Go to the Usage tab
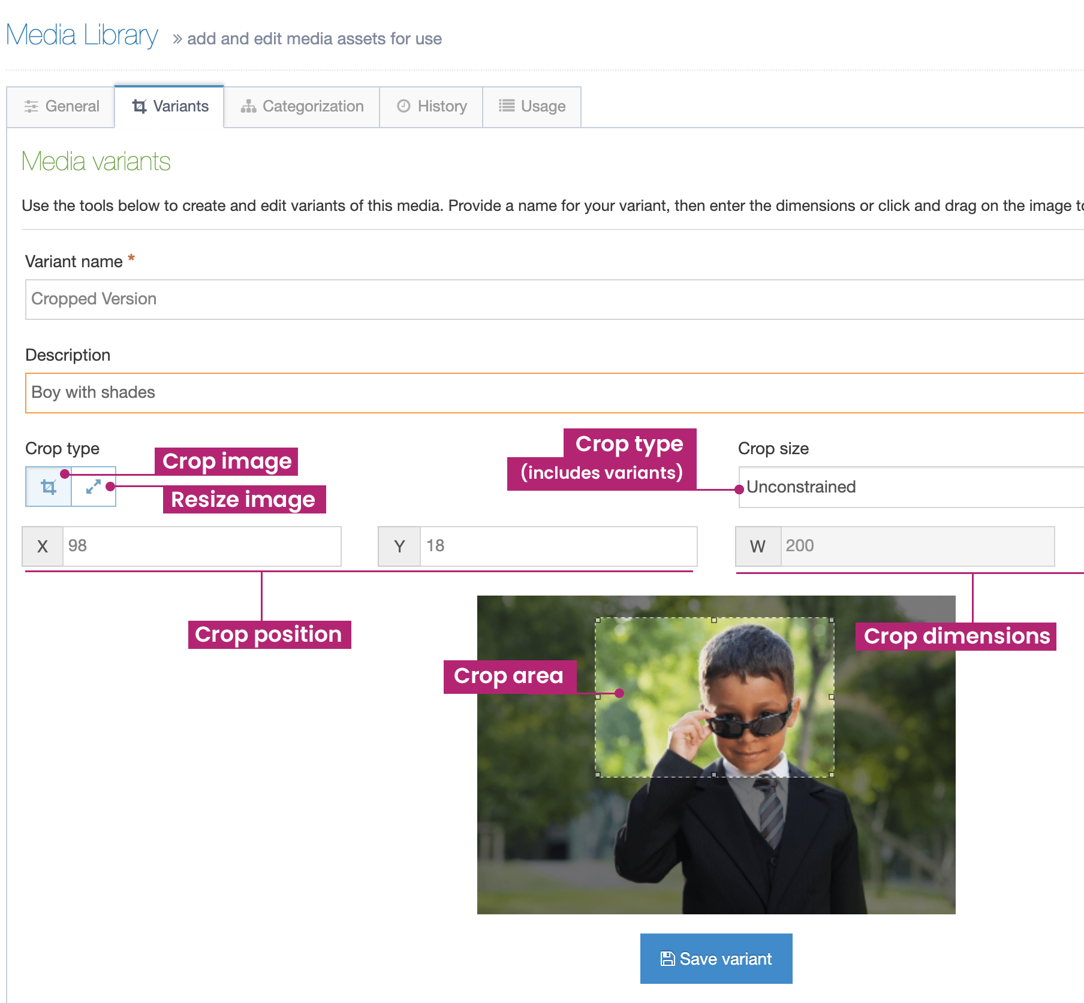Viewport: 1084px width, 1003px height. click(x=532, y=107)
